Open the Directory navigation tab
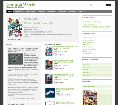This screenshot has height=105, width=118. pyautogui.click(x=72, y=11)
